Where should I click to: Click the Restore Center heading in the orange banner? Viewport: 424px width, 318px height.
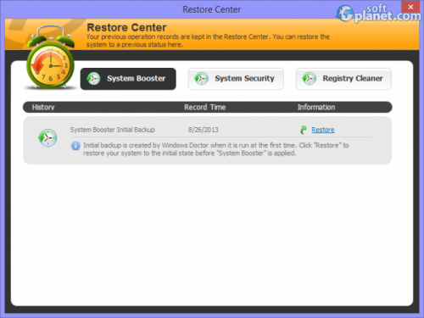click(126, 27)
